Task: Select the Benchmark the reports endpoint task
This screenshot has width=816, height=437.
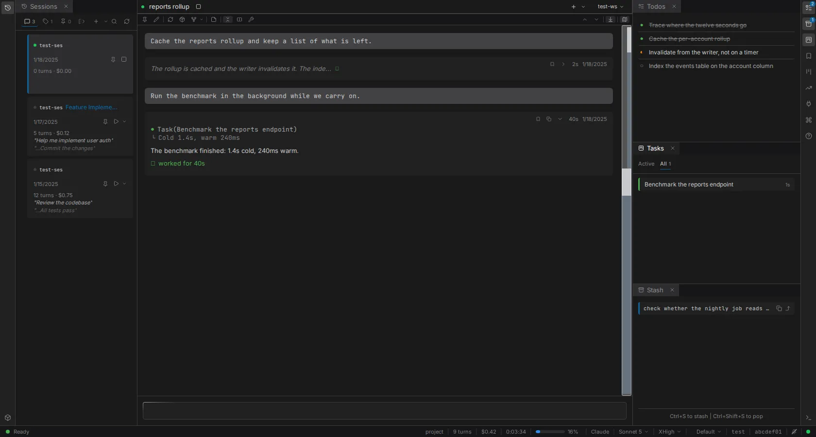Action: [x=716, y=185]
